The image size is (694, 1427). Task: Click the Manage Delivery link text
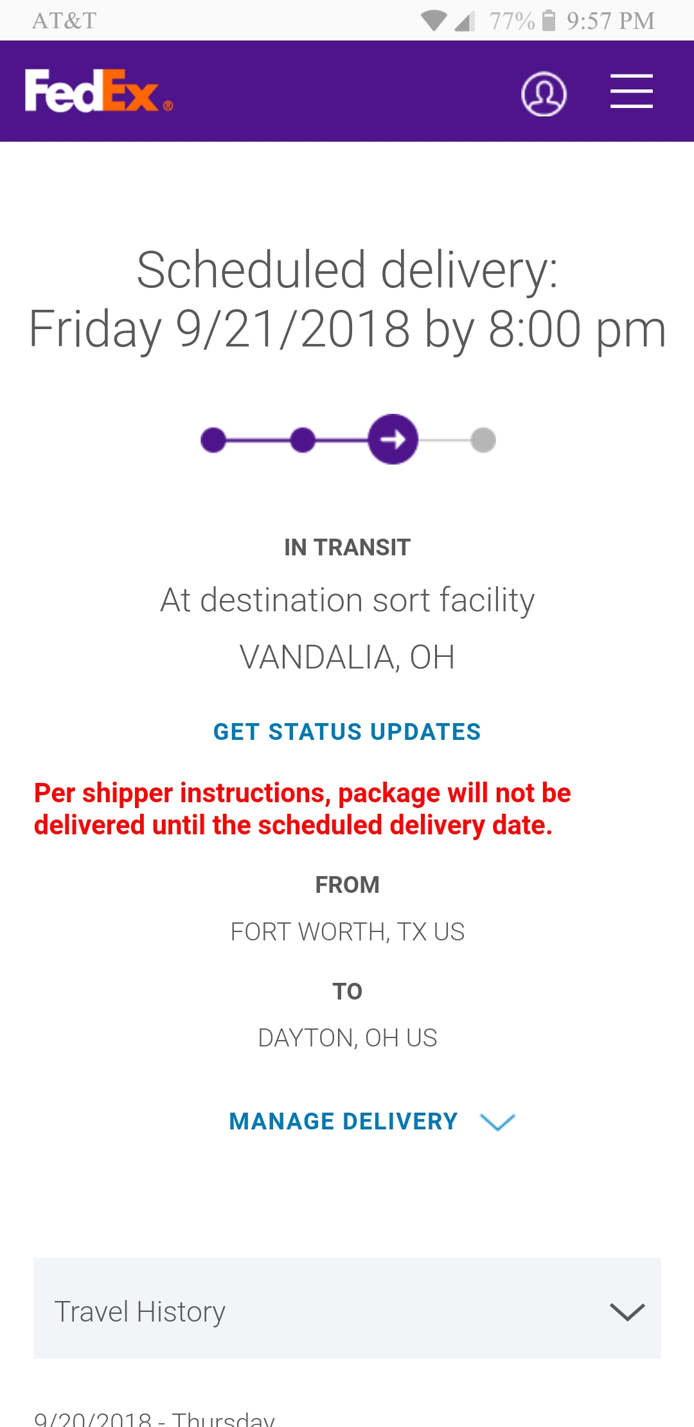[x=343, y=1122]
